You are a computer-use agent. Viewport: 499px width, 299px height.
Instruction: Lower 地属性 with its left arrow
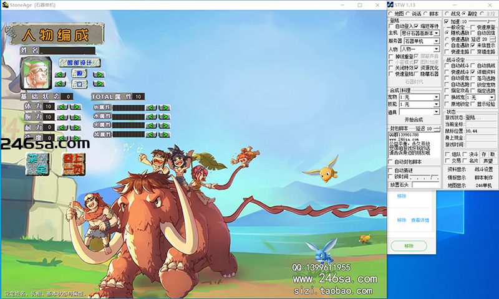pyautogui.click(x=151, y=108)
